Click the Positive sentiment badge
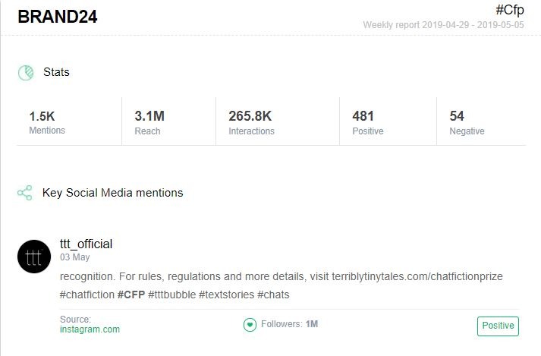 click(498, 326)
